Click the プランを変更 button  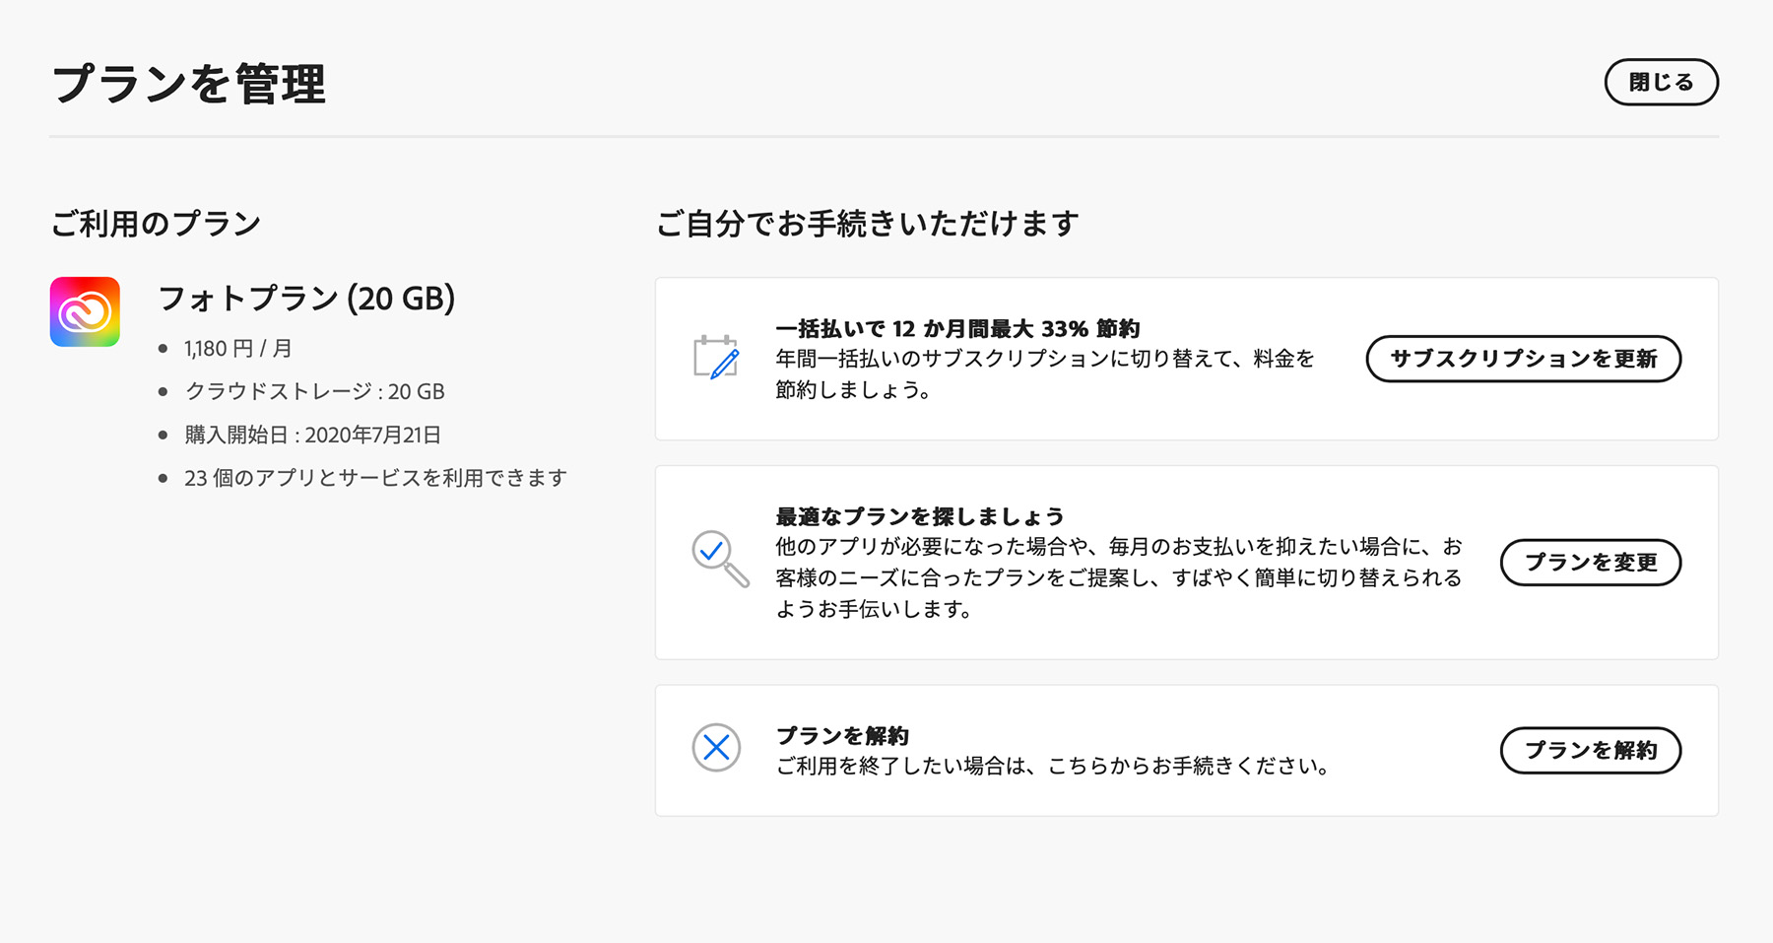click(1590, 563)
